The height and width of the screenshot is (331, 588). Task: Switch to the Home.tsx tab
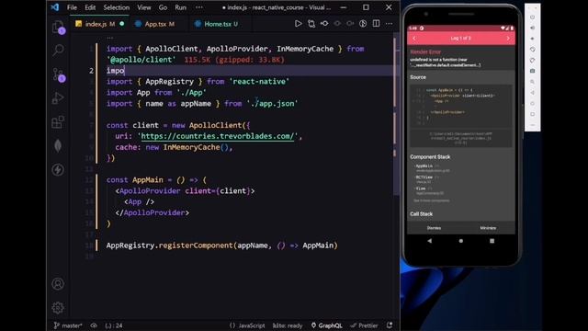220,24
